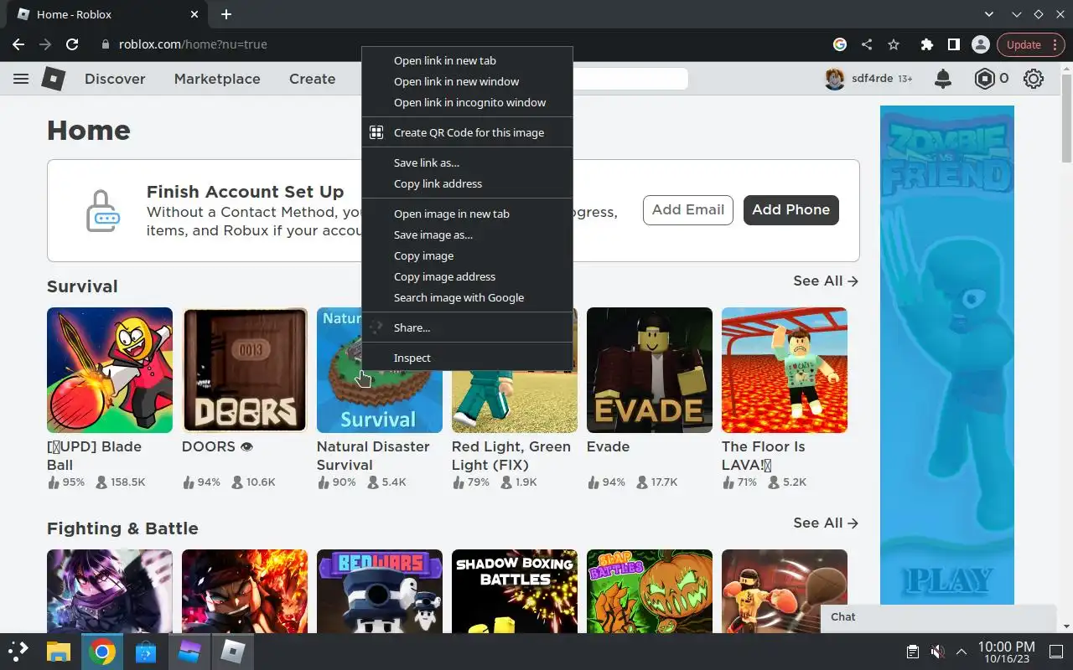
Task: Click the Google icon in the address bar
Action: [840, 44]
